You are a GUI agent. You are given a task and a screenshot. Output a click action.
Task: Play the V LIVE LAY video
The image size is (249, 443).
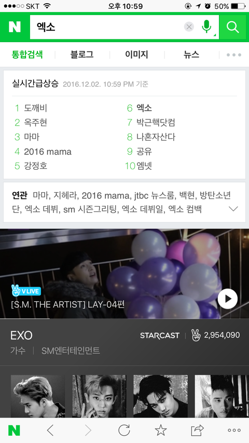(228, 299)
